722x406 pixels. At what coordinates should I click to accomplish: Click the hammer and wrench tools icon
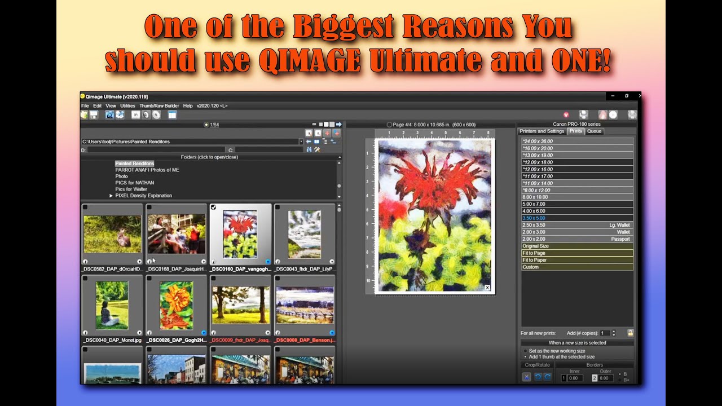click(x=317, y=149)
